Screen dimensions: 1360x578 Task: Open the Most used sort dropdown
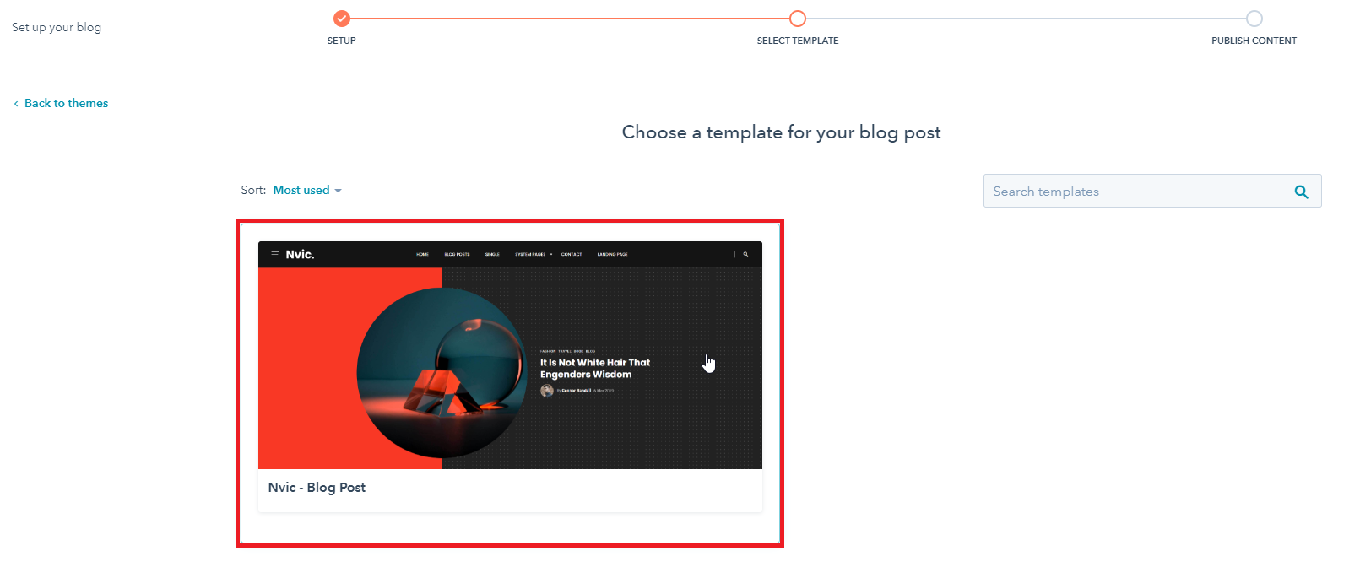coord(307,190)
